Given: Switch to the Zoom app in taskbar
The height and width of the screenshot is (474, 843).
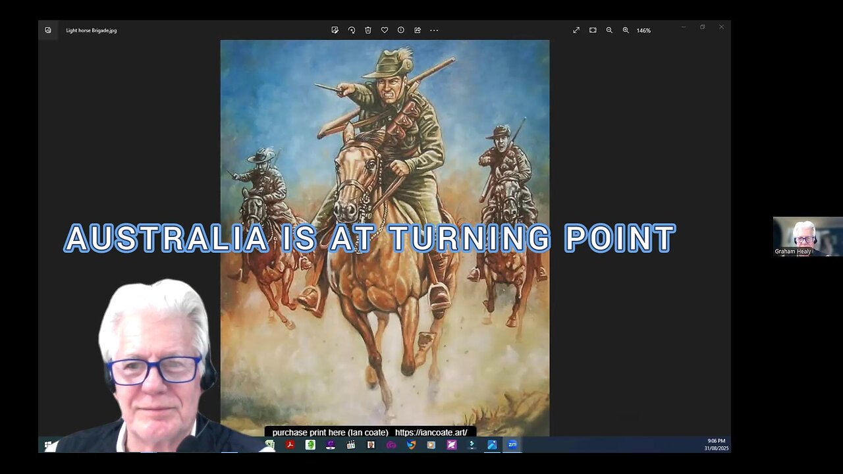Looking at the screenshot, I should [512, 445].
